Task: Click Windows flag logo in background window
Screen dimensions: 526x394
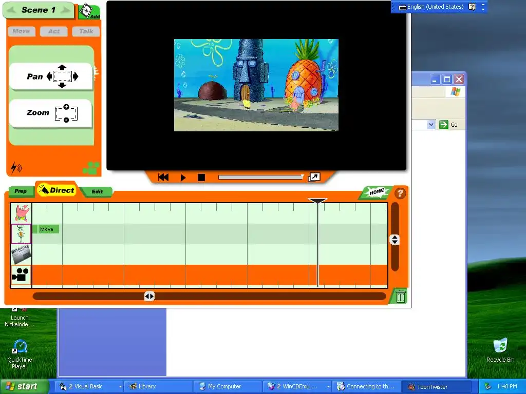Action: (455, 92)
